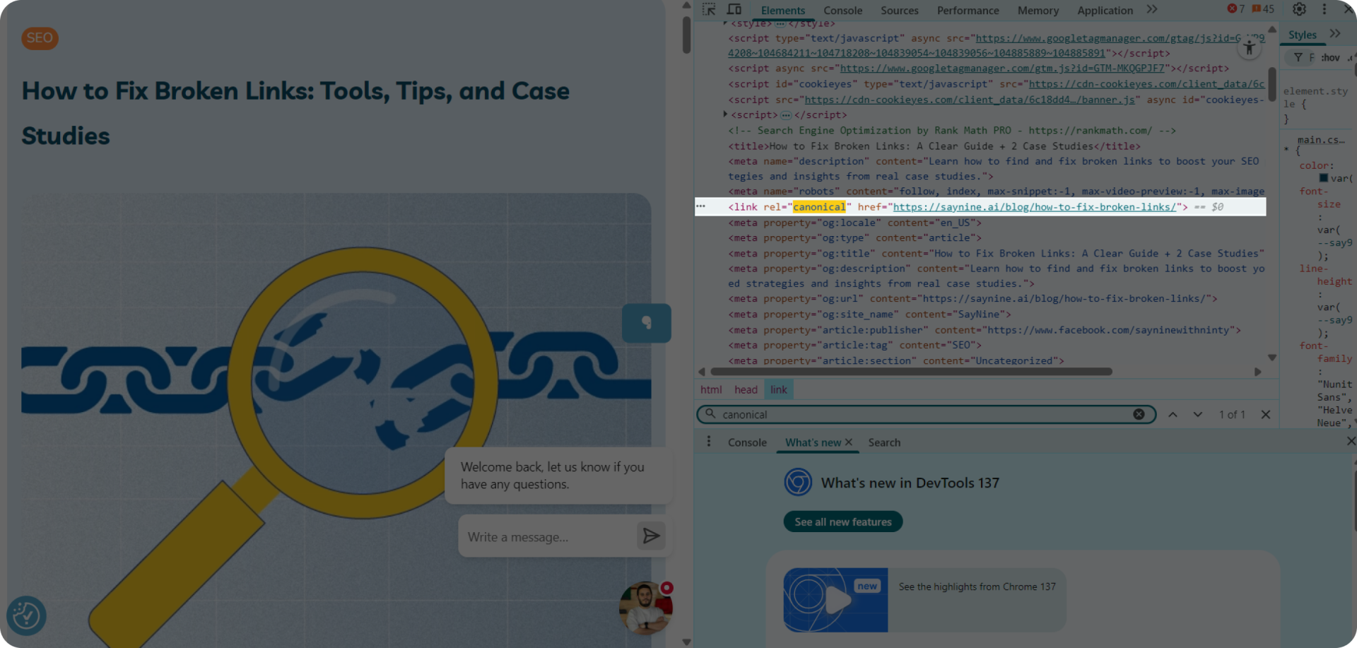The width and height of the screenshot is (1357, 648).
Task: Click the red errors count indicator
Action: point(1236,9)
